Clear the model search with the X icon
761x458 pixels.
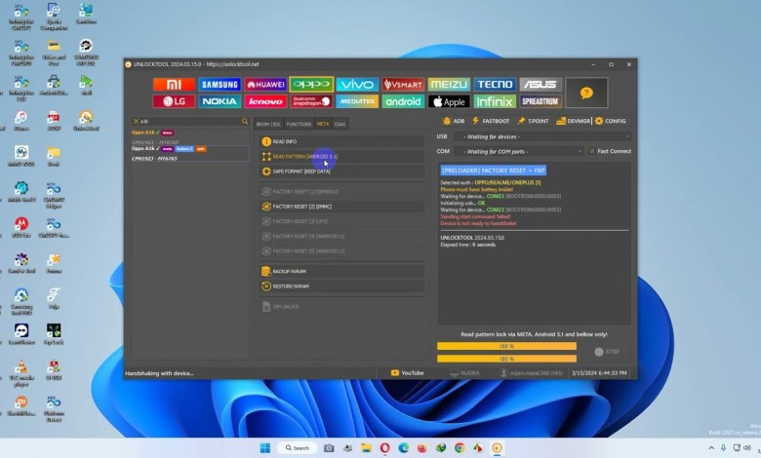(136, 121)
